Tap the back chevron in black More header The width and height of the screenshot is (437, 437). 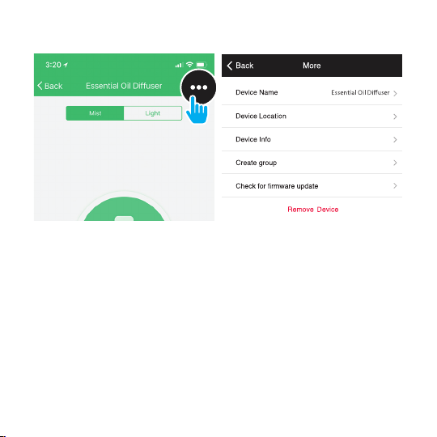230,66
